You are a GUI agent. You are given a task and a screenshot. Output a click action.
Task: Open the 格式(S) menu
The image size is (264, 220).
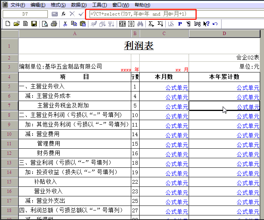coord(58,5)
